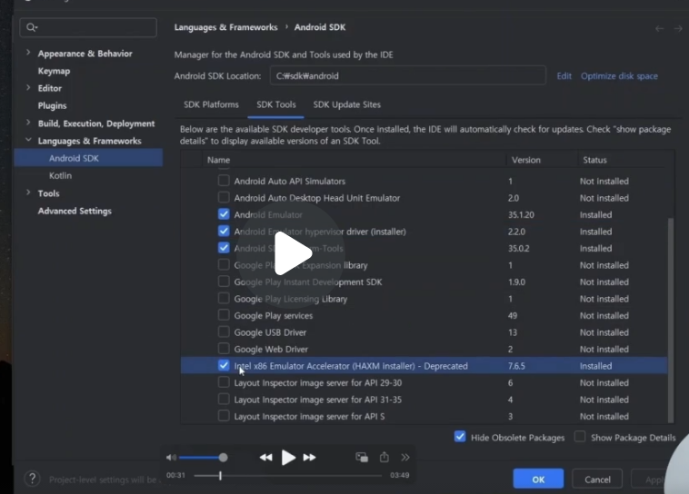Focus the settings search field
The image size is (689, 494).
pyautogui.click(x=88, y=27)
